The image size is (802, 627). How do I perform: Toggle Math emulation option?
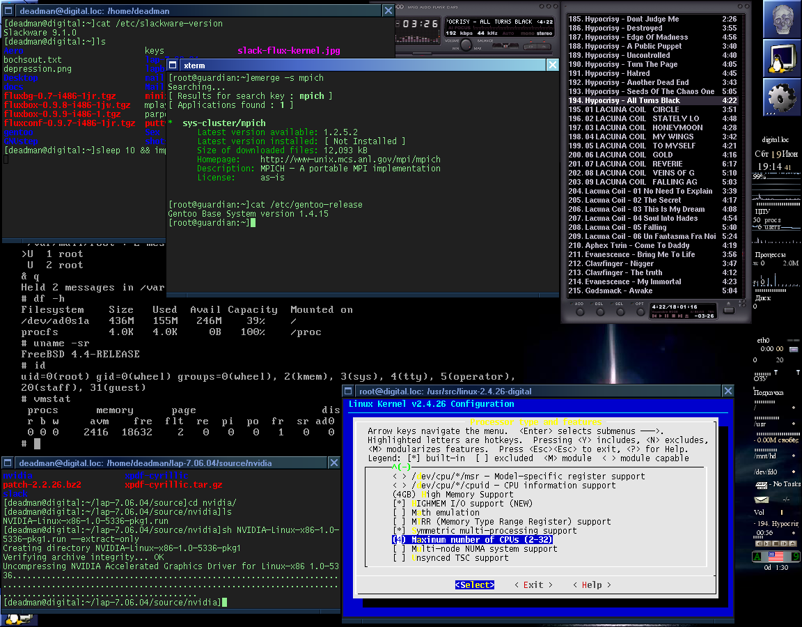(437, 513)
